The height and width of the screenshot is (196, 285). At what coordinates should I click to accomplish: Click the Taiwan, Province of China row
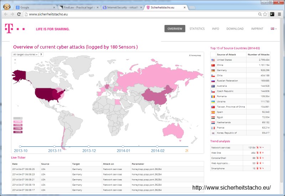coord(240,107)
